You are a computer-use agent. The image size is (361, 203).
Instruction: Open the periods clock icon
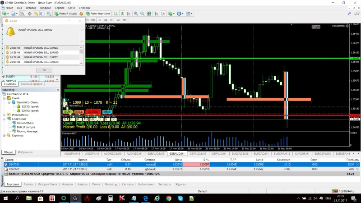pos(179,14)
